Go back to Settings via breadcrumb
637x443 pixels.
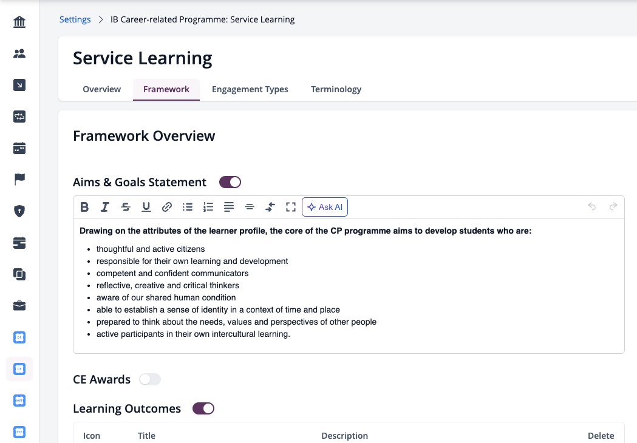75,19
